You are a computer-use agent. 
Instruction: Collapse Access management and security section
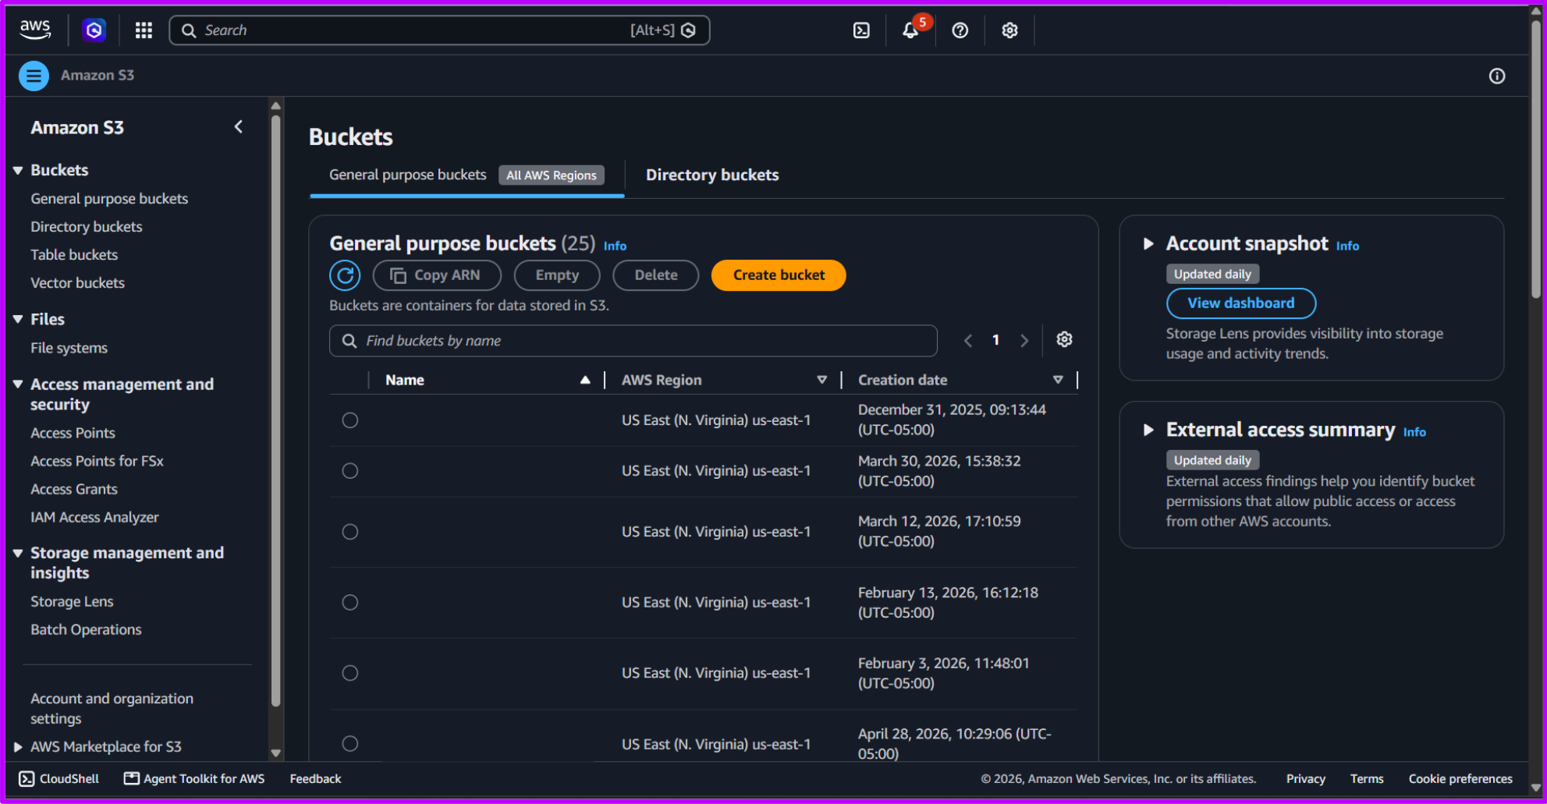(x=18, y=384)
